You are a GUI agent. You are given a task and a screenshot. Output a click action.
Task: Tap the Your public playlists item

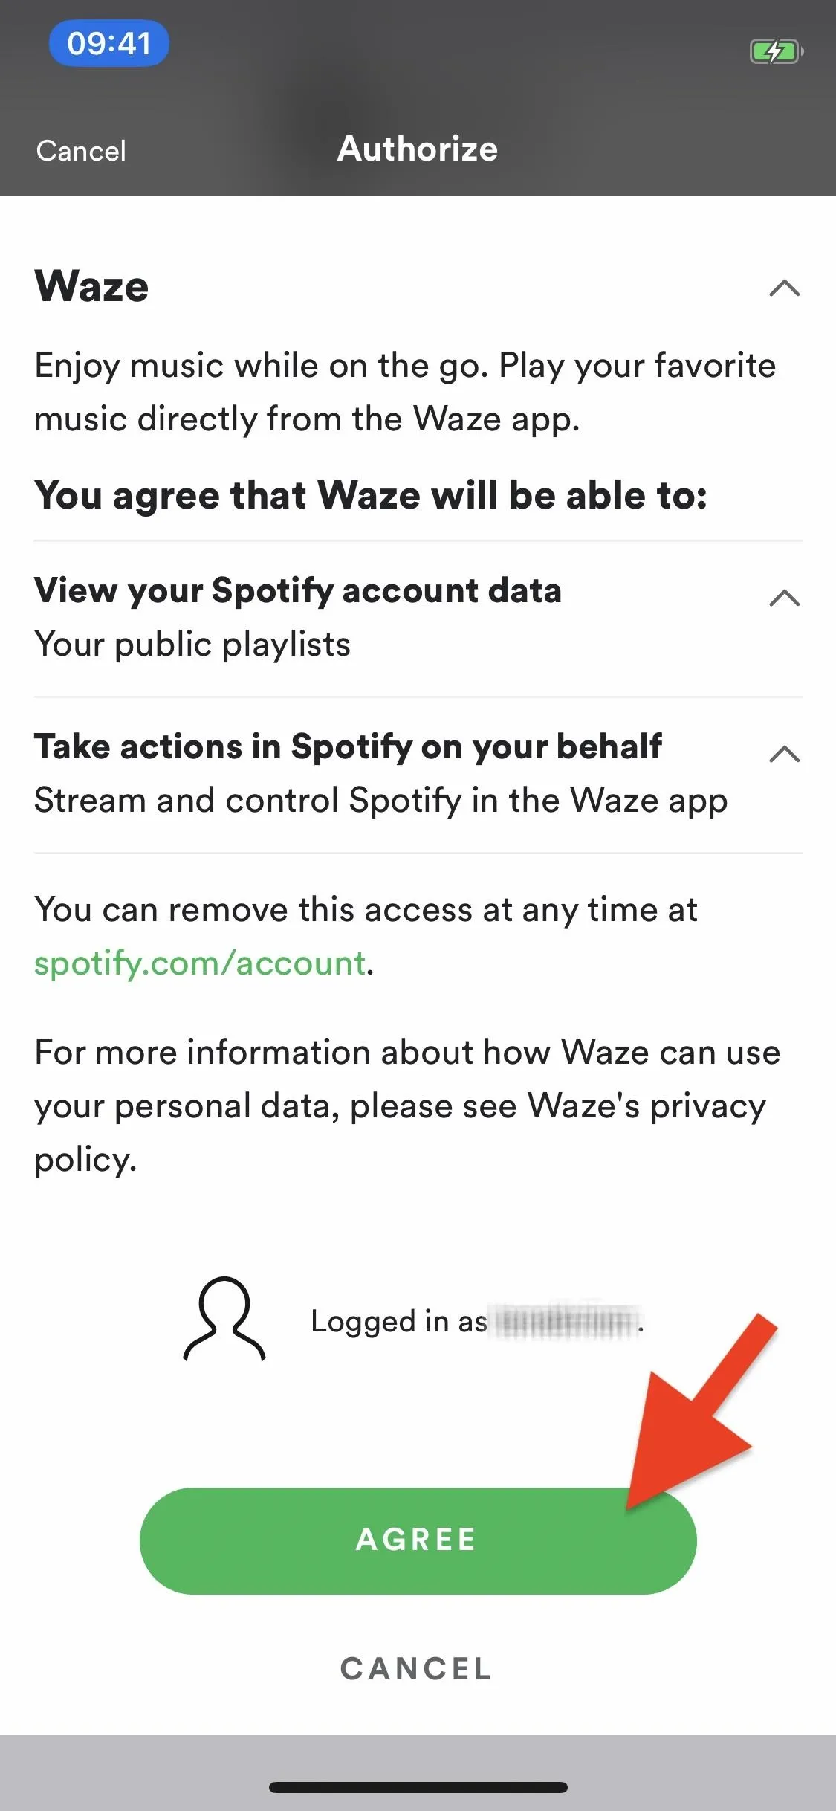192,644
